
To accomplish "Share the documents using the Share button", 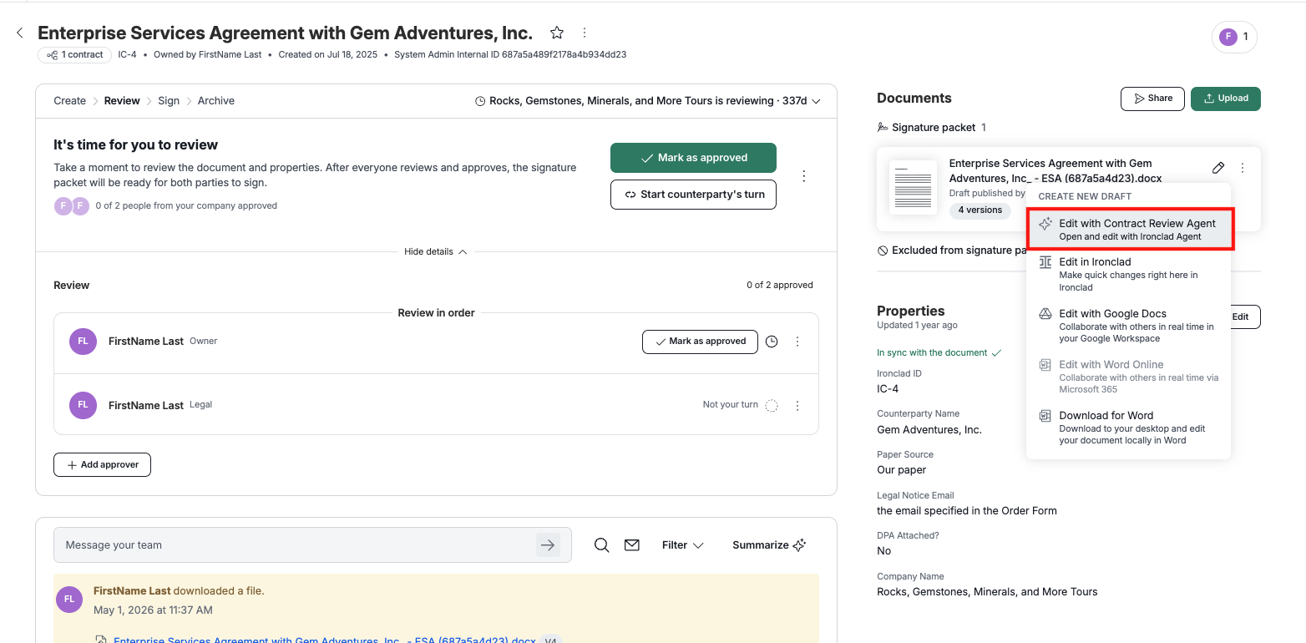I will tap(1152, 99).
